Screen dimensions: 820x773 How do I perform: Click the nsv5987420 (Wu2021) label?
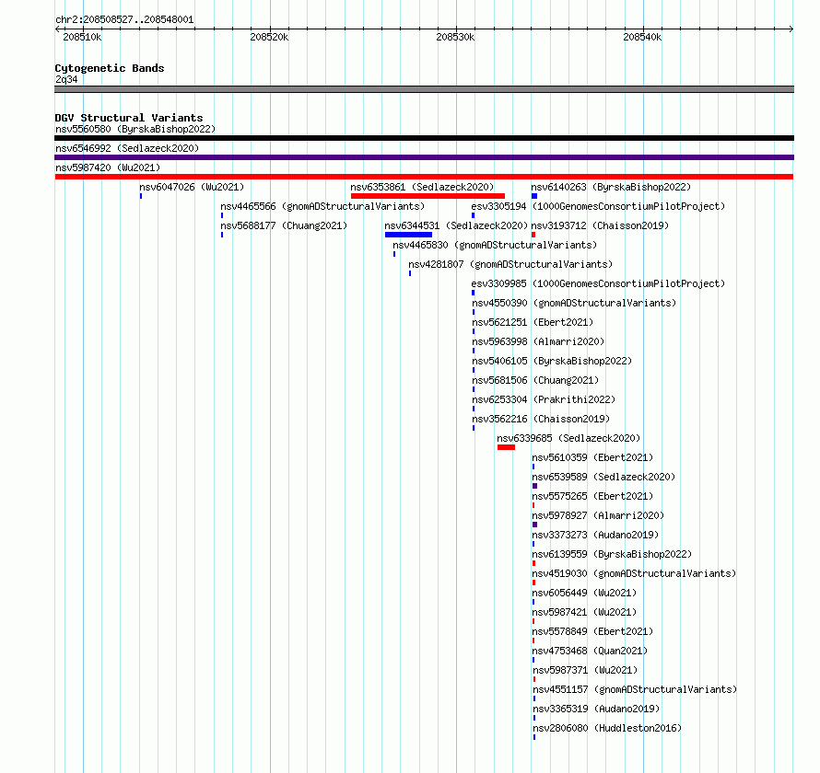tap(108, 167)
